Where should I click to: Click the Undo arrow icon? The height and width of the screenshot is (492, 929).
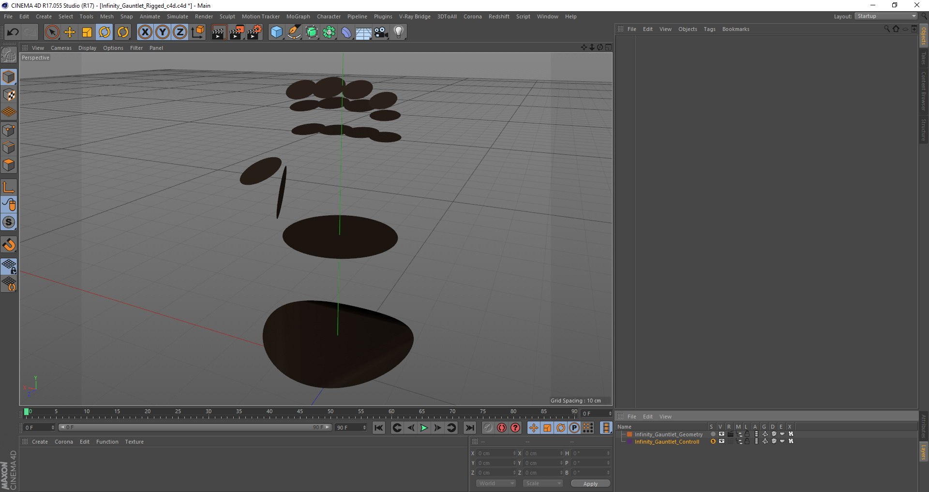point(13,32)
